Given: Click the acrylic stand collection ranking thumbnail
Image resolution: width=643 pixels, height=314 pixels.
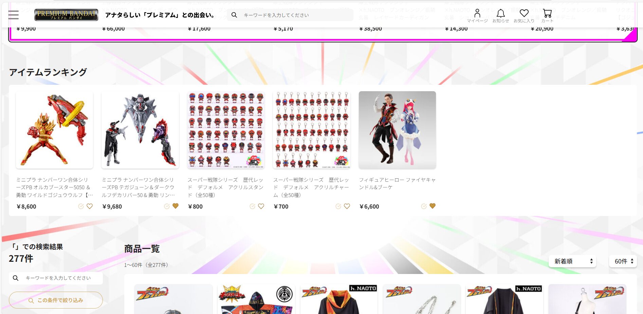Looking at the screenshot, I should click(226, 130).
